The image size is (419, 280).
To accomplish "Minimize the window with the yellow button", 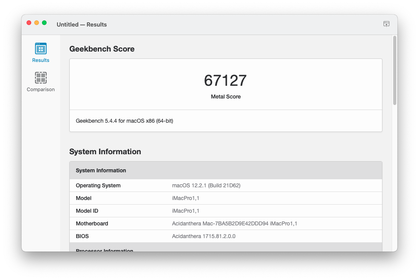I will [37, 23].
